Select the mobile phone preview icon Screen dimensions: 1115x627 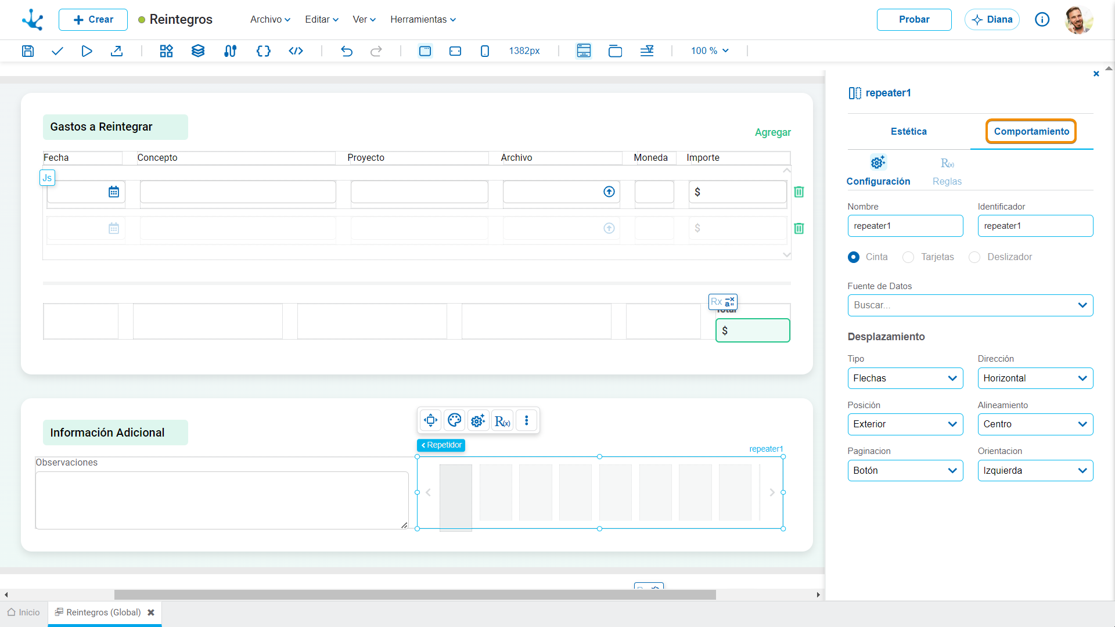(485, 51)
